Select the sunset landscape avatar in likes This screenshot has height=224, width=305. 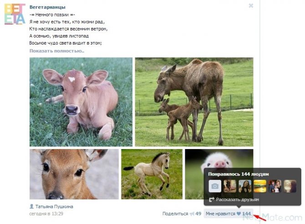[x=260, y=186]
